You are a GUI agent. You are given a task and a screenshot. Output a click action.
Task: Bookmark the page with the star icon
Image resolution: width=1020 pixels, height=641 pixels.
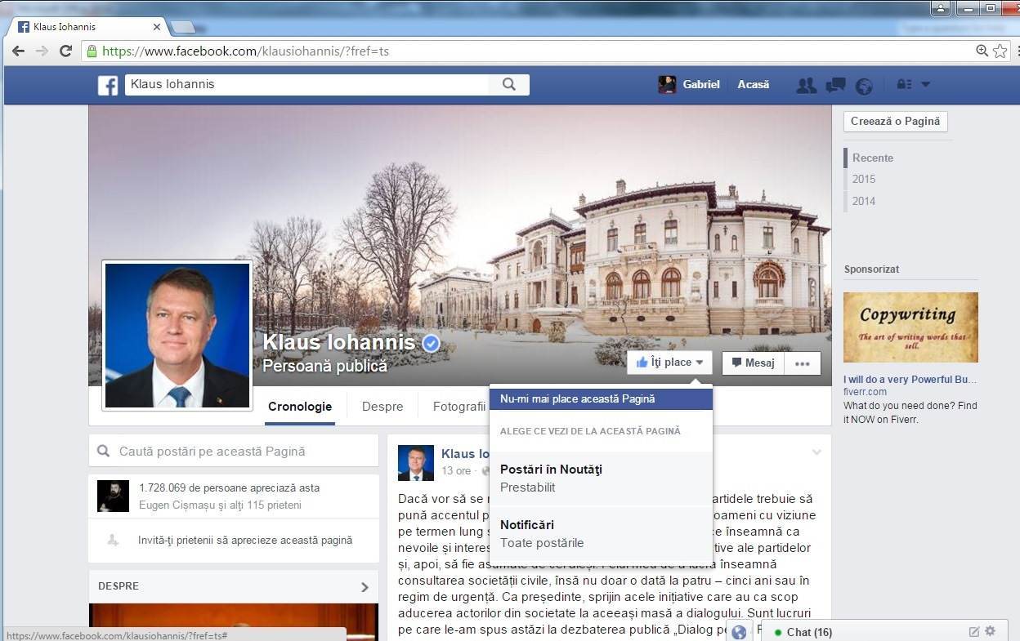click(1000, 51)
